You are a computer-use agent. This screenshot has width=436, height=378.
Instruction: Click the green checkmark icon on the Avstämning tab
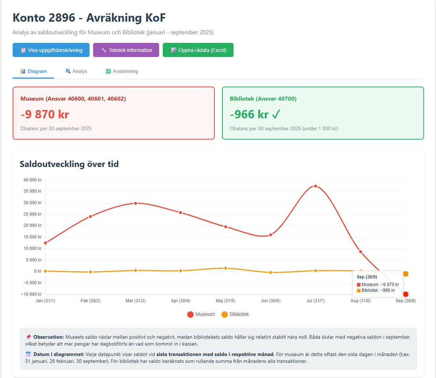[x=108, y=71]
